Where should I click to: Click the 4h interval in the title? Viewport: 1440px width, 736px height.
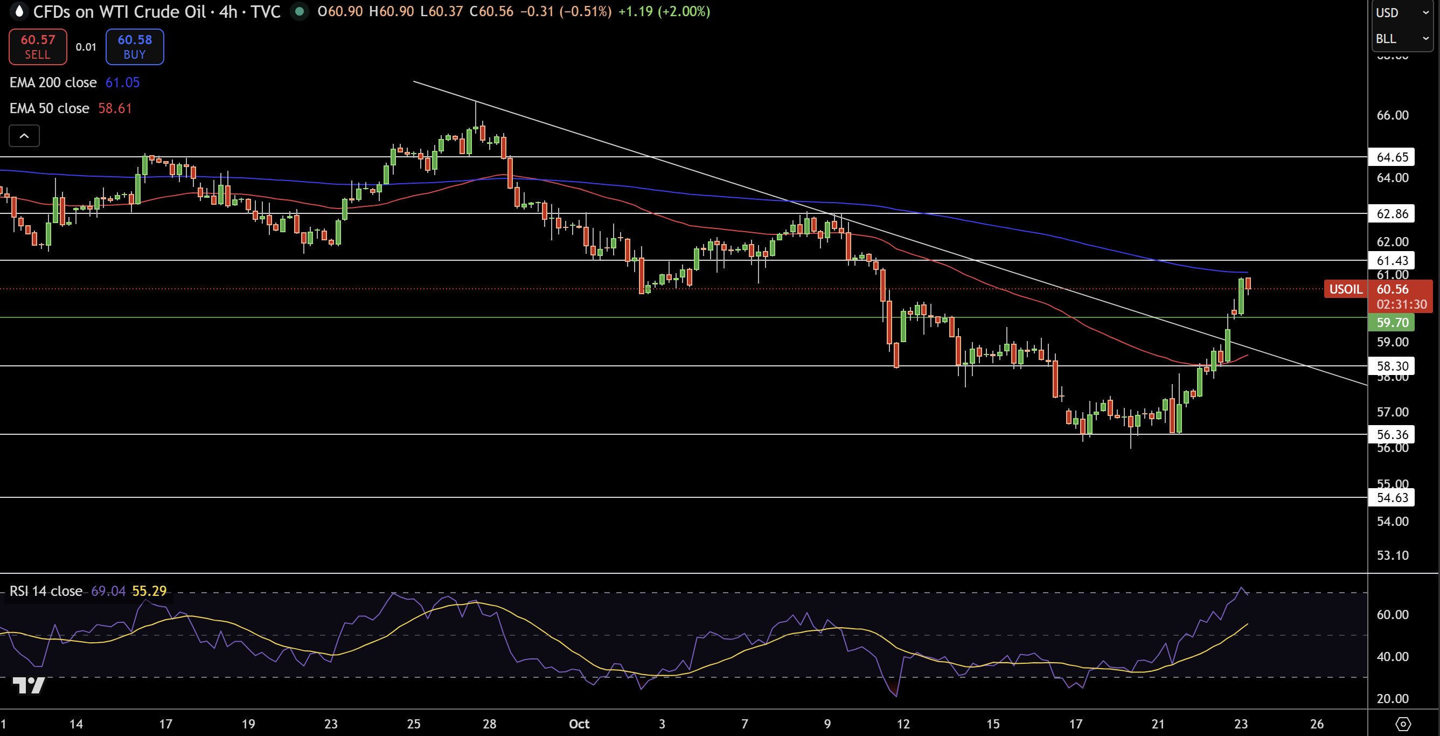point(228,12)
